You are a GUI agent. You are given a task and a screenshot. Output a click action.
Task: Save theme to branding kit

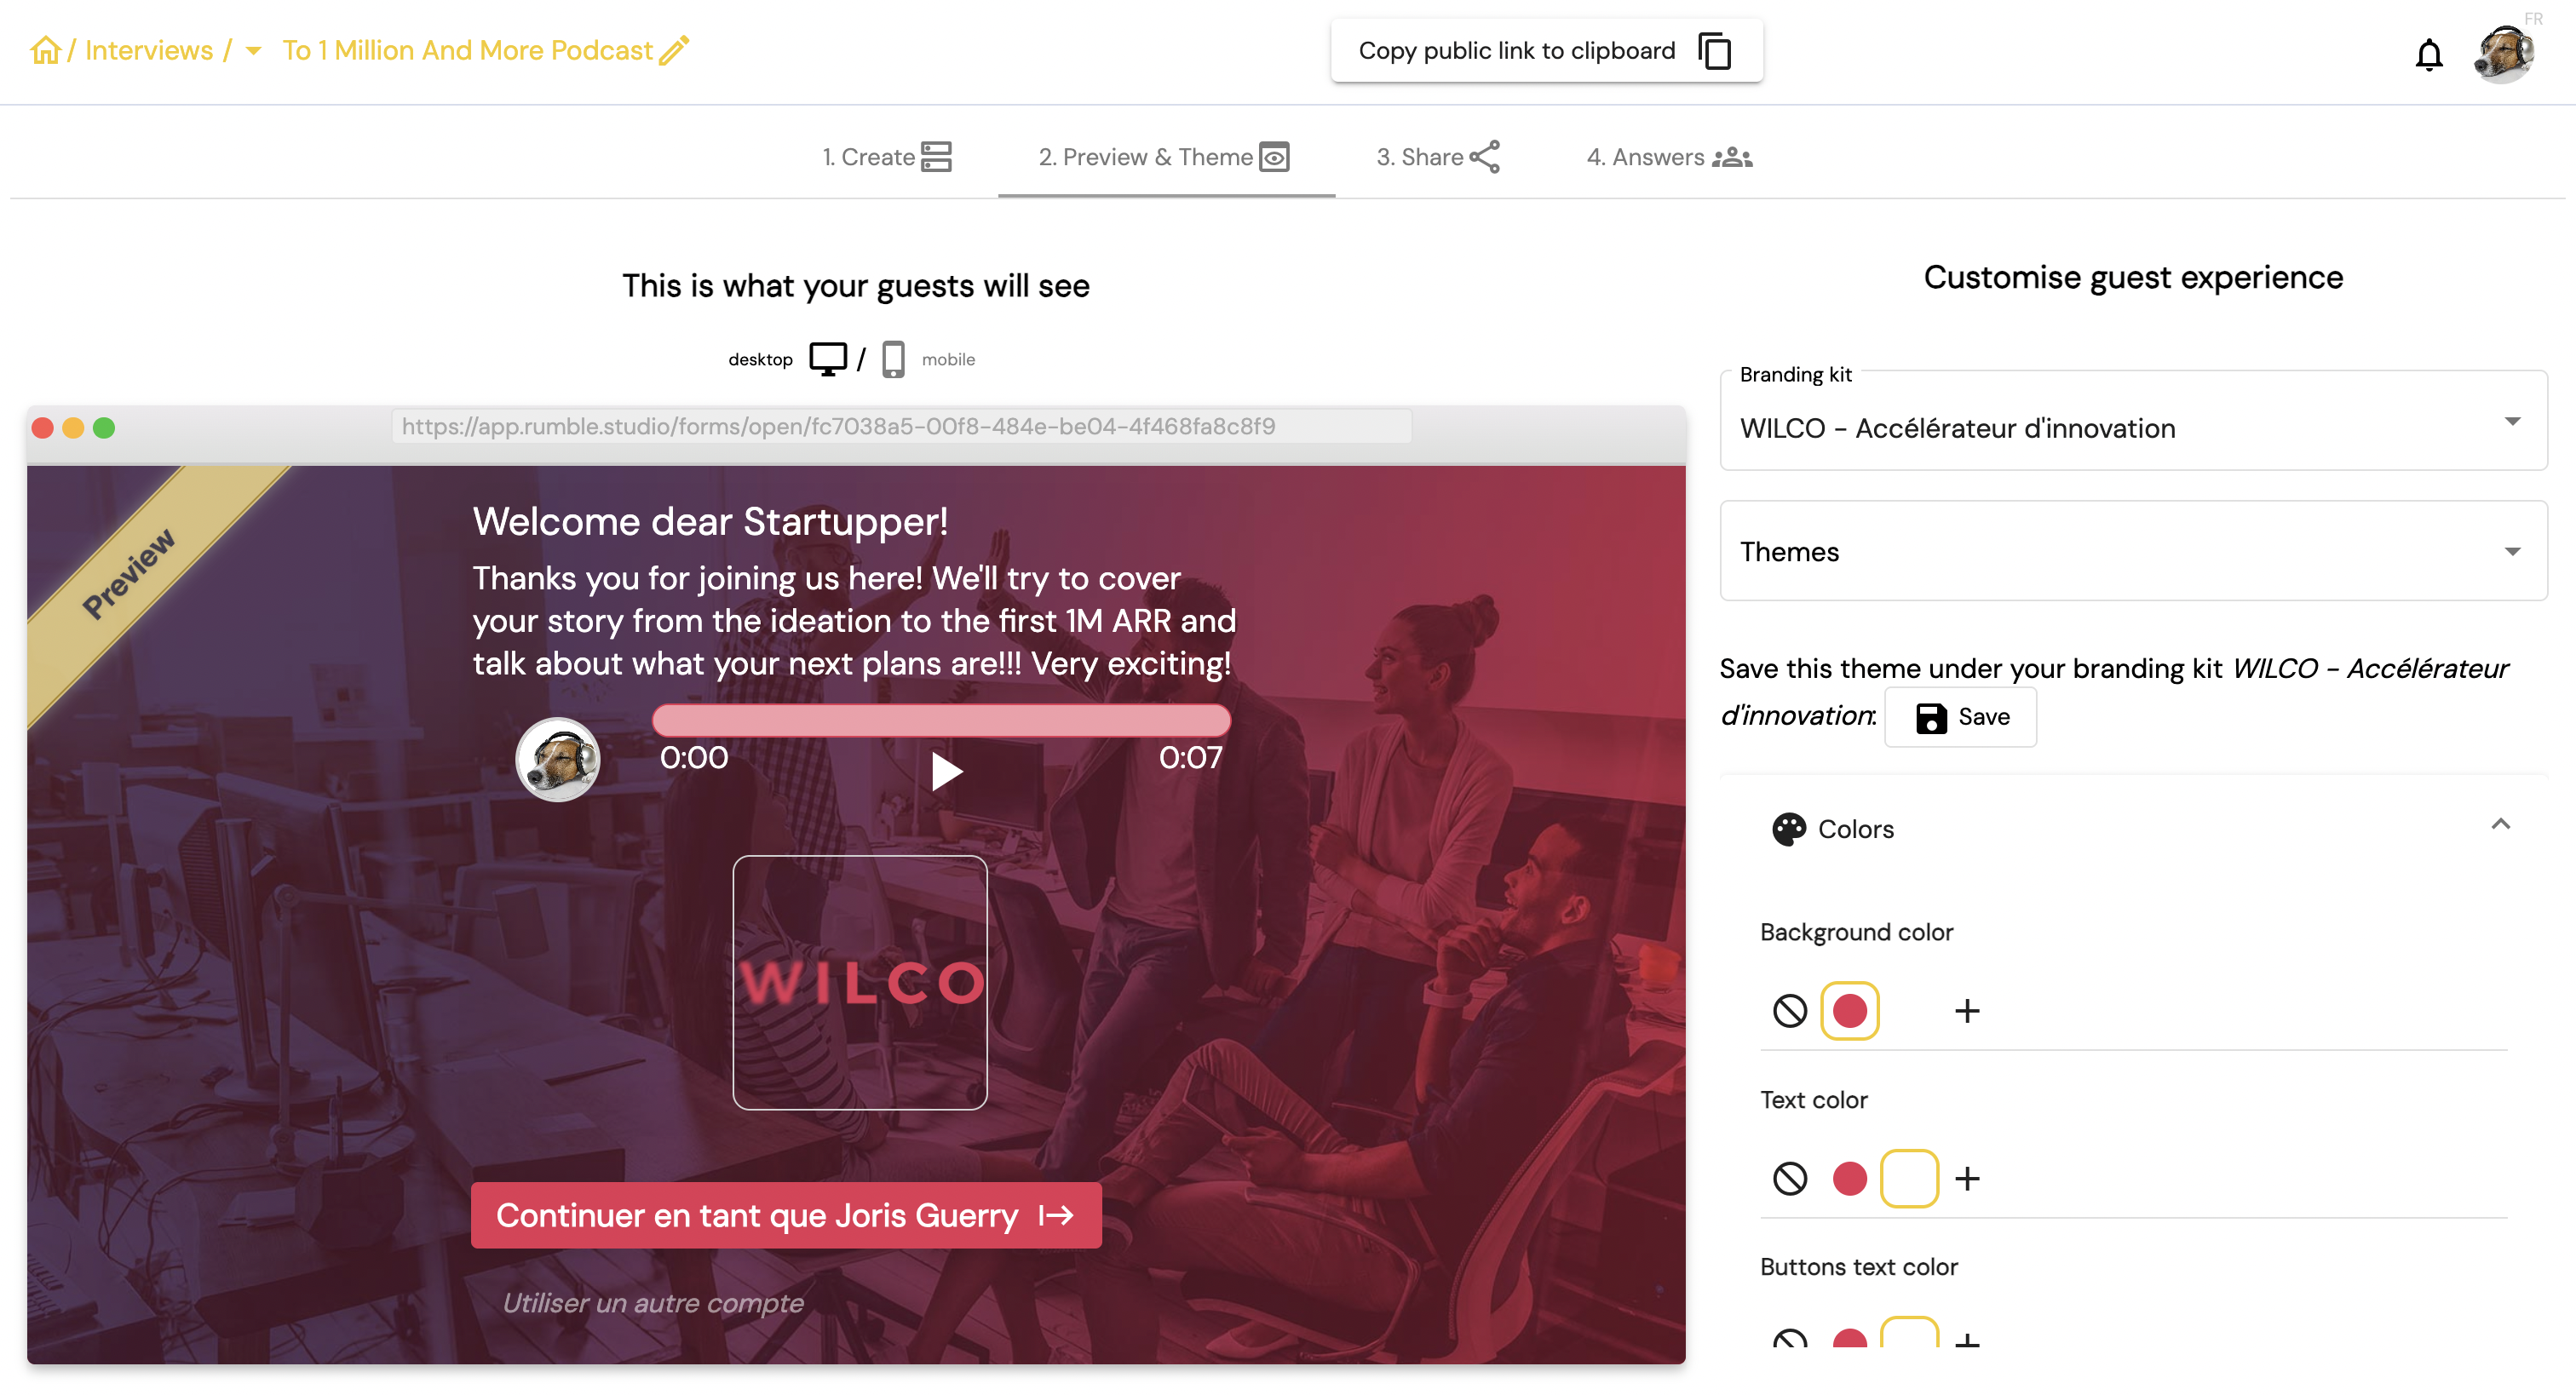pos(1960,717)
